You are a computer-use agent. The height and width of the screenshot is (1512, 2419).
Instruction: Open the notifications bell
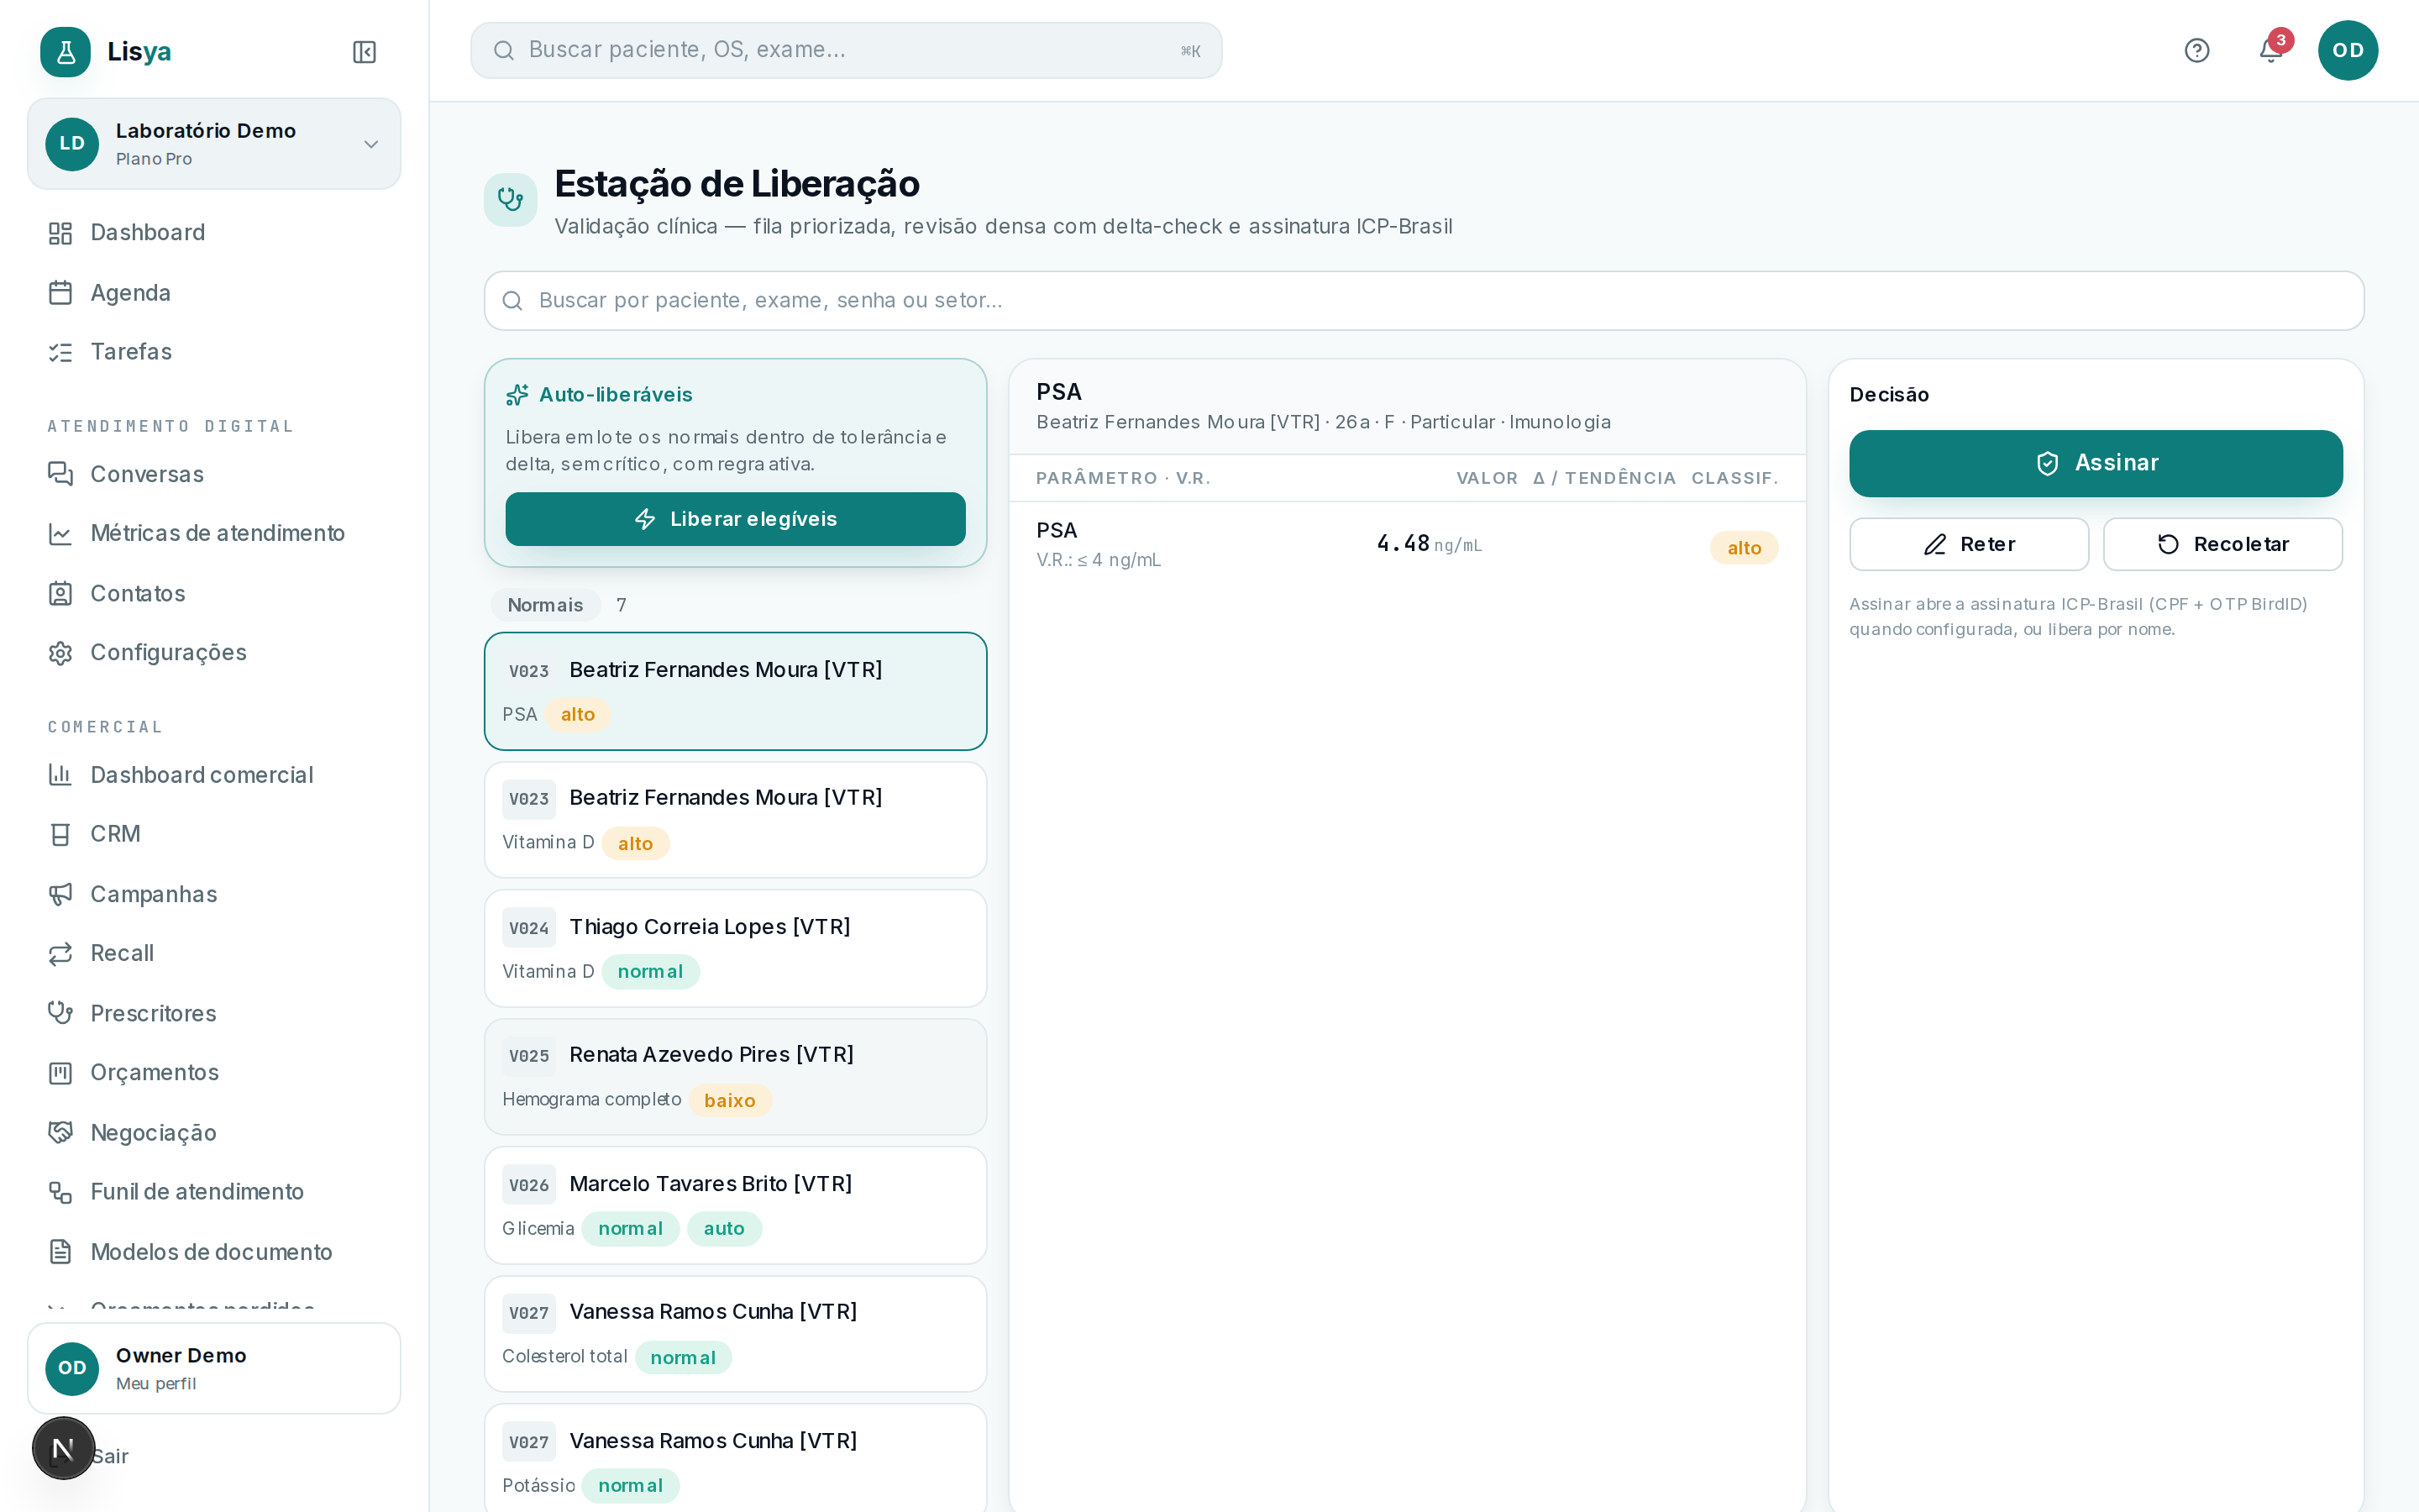tap(2270, 50)
